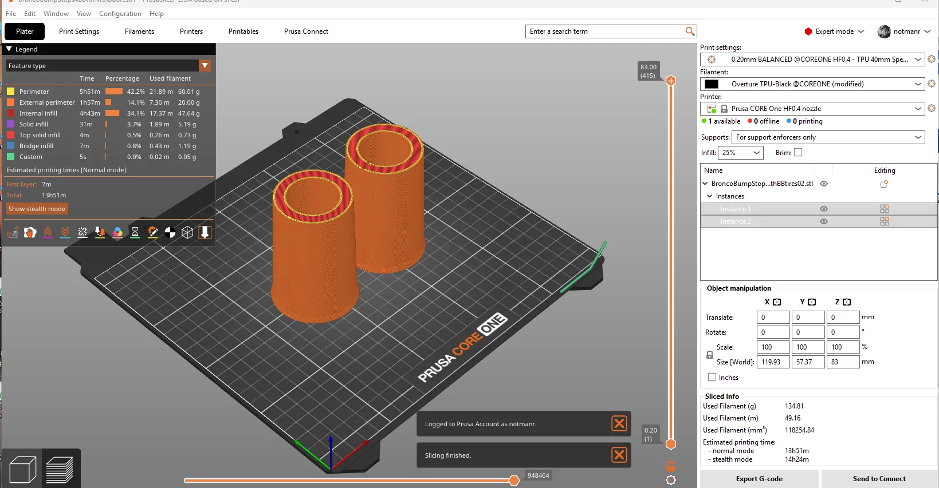Dismiss Slicing finished notification
The image size is (939, 488).
pos(619,455)
